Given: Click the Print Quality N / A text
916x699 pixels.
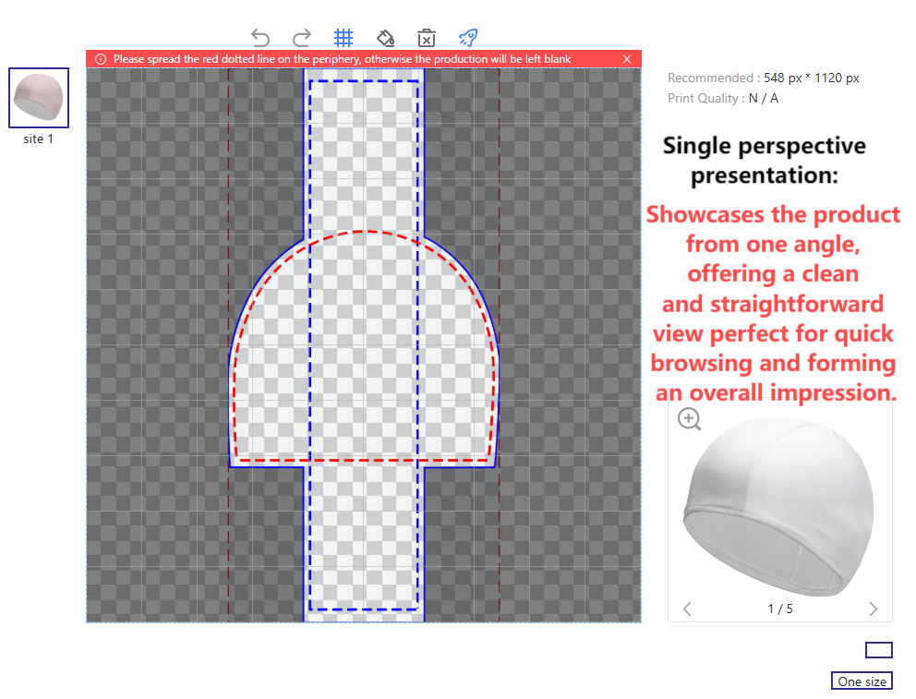Looking at the screenshot, I should 723,98.
